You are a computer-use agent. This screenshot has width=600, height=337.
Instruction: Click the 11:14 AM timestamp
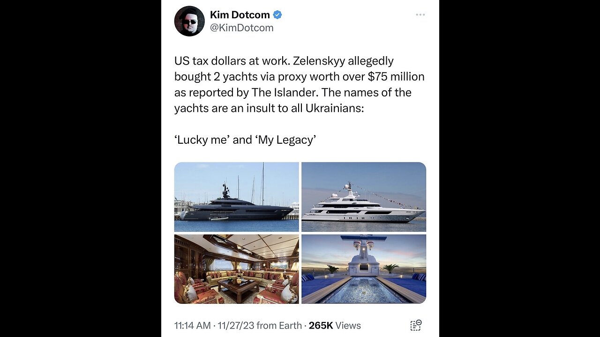point(192,326)
